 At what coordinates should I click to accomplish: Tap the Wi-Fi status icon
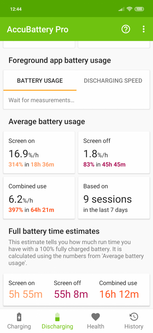pos(129,9)
